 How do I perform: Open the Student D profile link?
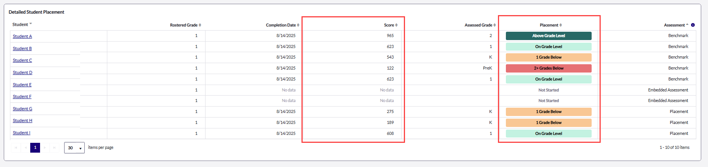pyautogui.click(x=22, y=73)
